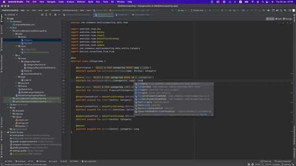The image size is (296, 166).
Task: Open the File menu
Action: tap(28, 2)
